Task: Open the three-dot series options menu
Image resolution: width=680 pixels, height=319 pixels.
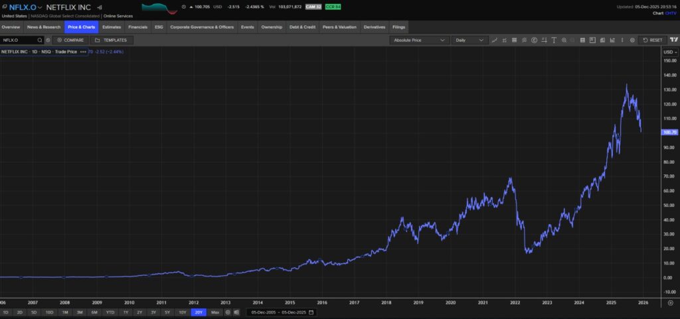Action: [83, 51]
